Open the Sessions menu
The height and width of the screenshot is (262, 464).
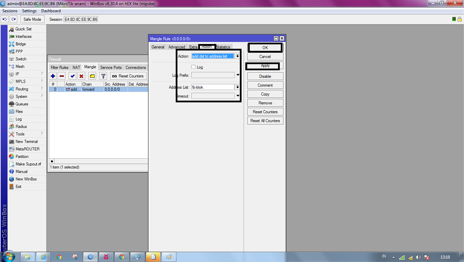coord(10,11)
